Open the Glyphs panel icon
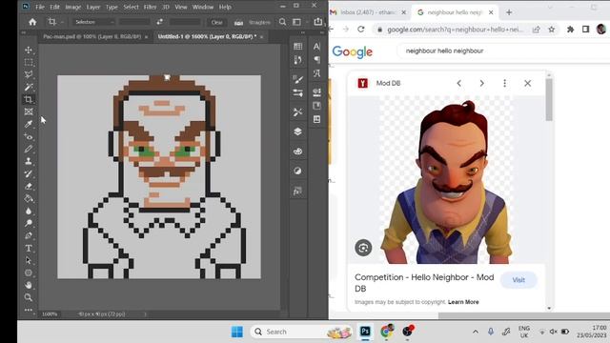Image resolution: width=610 pixels, height=343 pixels. pyautogui.click(x=316, y=73)
